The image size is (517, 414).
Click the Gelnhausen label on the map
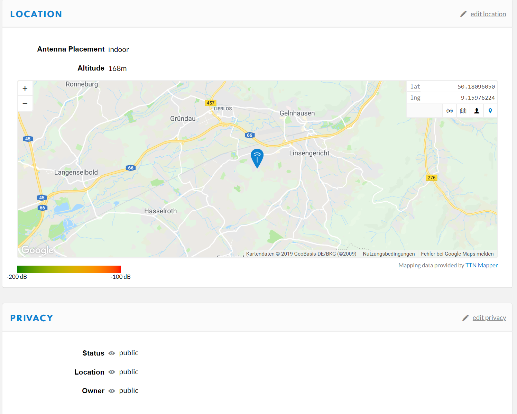[297, 113]
